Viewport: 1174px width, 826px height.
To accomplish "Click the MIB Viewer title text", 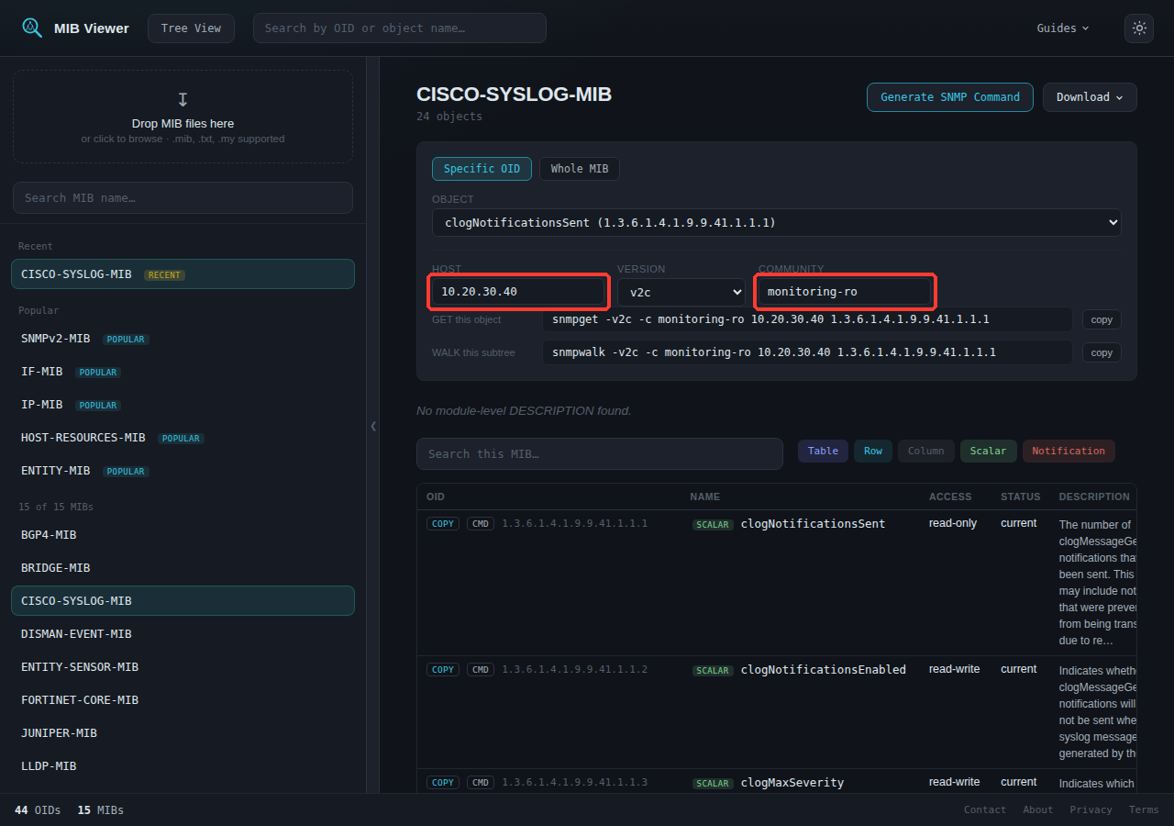I will pos(92,28).
